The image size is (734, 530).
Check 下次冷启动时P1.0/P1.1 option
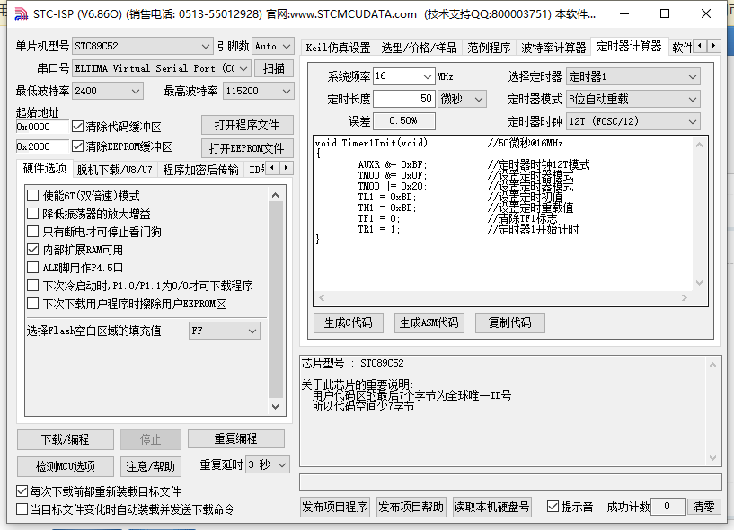click(32, 286)
